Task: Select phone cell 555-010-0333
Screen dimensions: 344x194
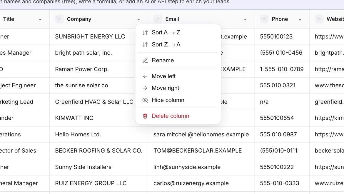Action: (x=282, y=183)
